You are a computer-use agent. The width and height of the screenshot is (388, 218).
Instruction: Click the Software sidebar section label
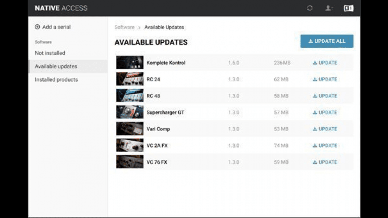tap(43, 42)
